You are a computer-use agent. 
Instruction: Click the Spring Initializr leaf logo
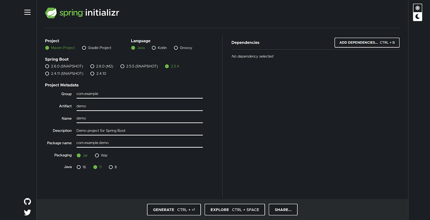[x=51, y=12]
